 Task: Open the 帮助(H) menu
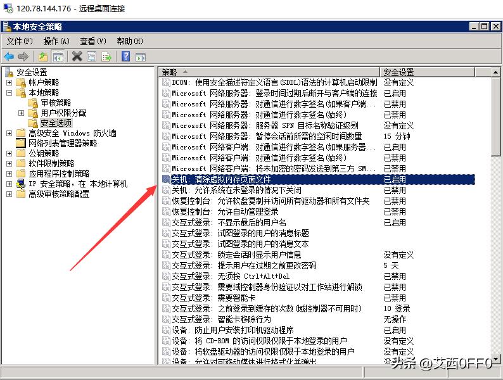pyautogui.click(x=130, y=41)
